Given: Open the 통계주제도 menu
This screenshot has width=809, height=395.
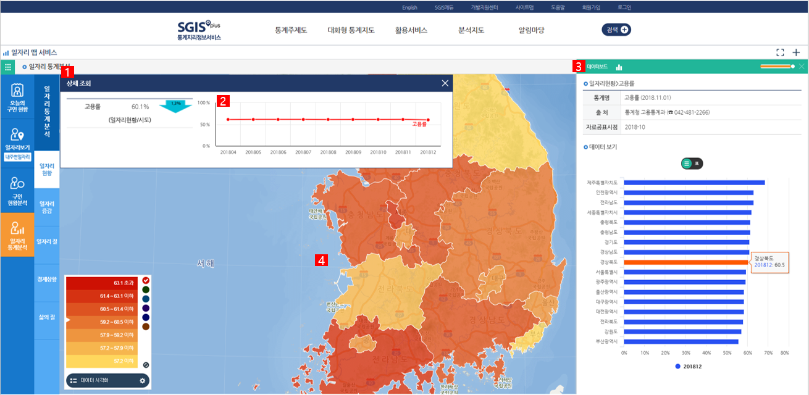Looking at the screenshot, I should 290,28.
